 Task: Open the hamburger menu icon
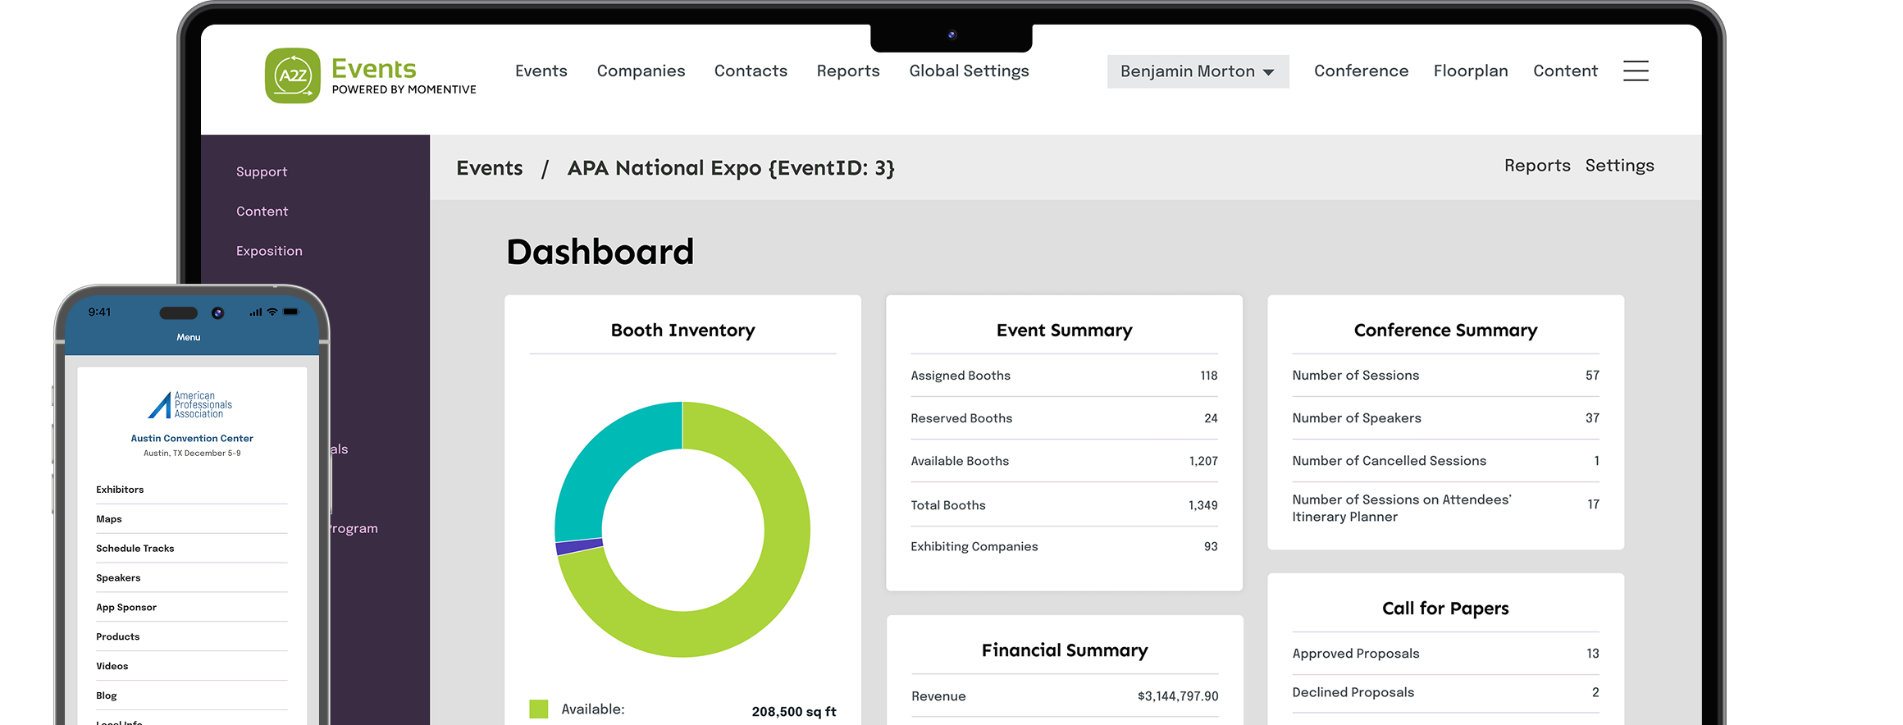1636,71
